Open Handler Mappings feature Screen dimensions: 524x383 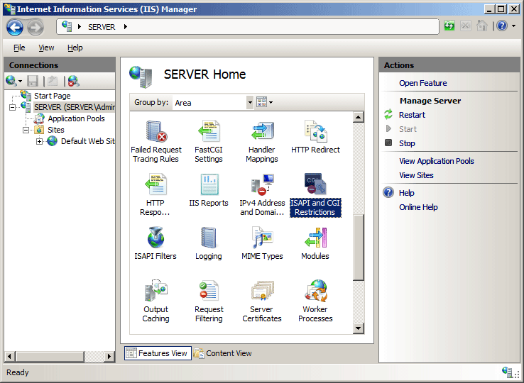pyautogui.click(x=262, y=142)
